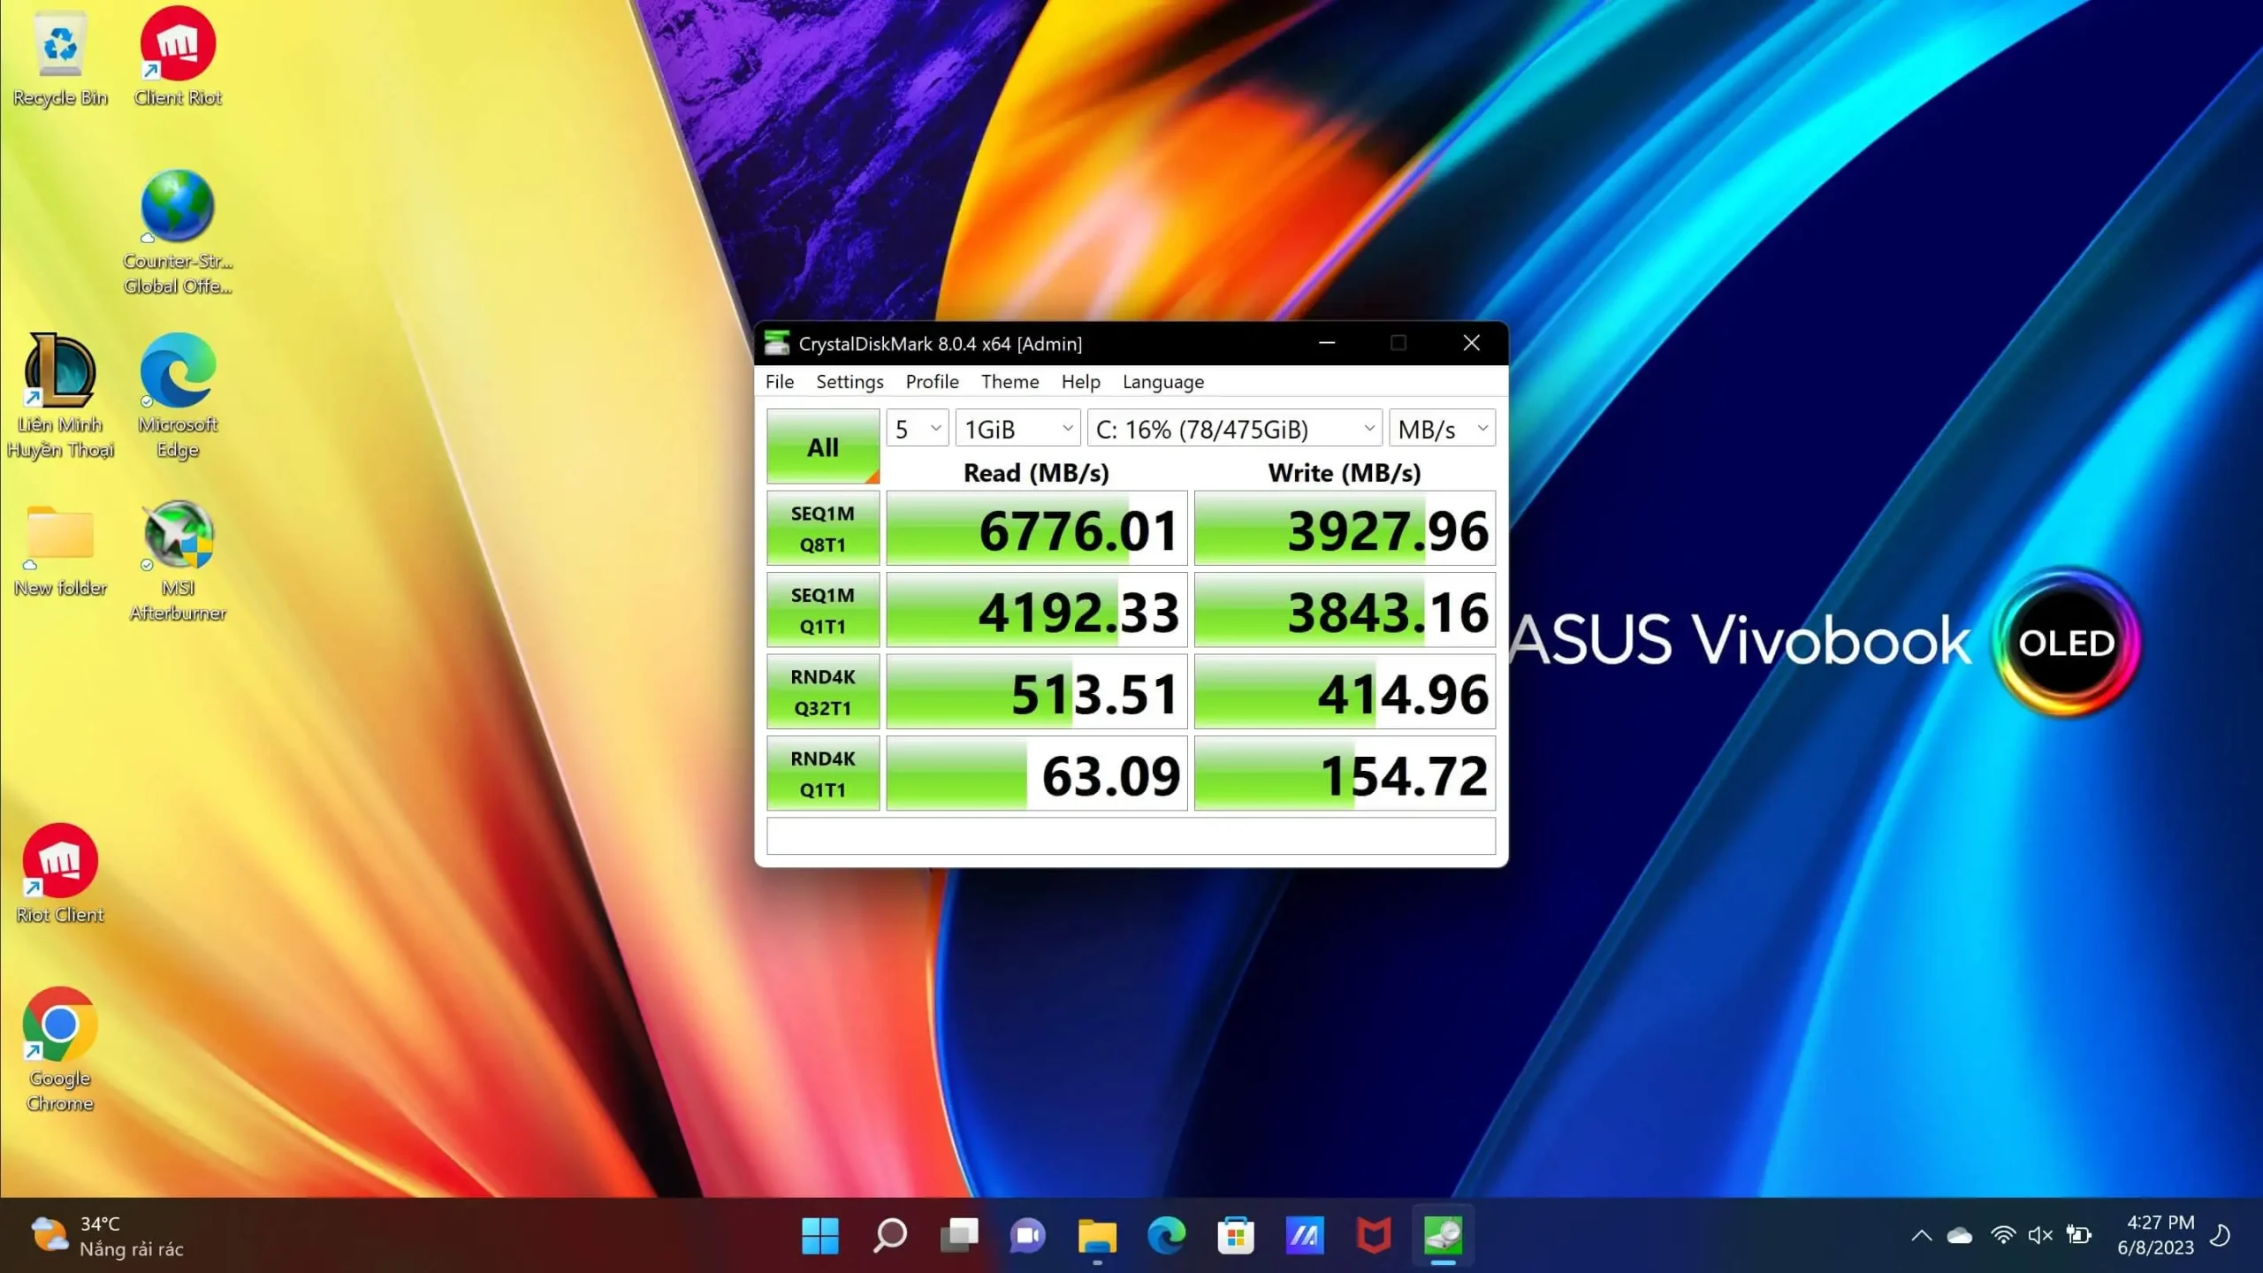Image resolution: width=2263 pixels, height=1273 pixels.
Task: Open McAfee icon in the taskbar
Action: coord(1374,1235)
